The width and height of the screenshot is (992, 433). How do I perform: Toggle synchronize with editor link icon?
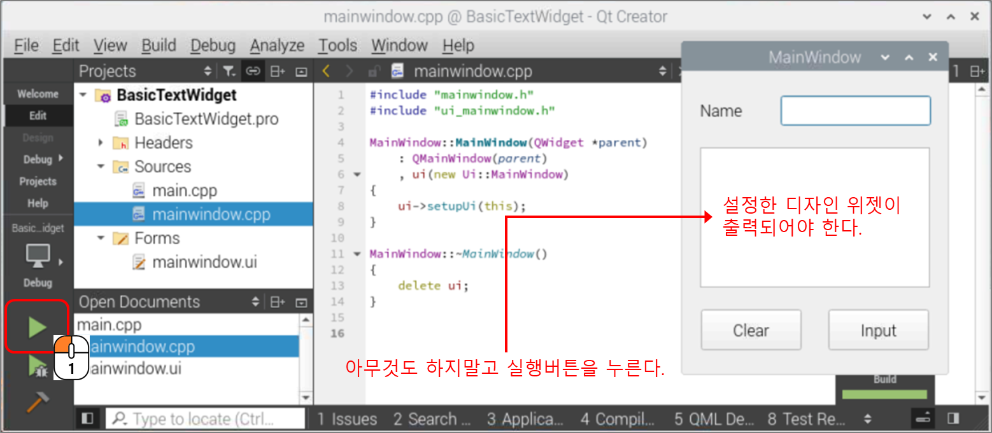(x=253, y=71)
